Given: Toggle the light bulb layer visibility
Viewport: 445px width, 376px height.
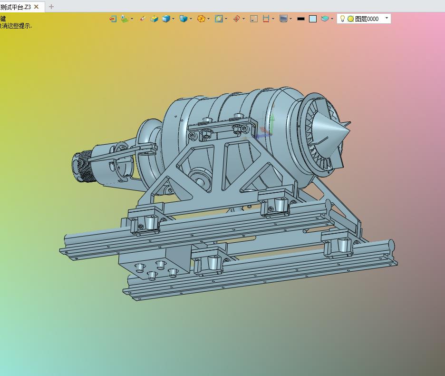Looking at the screenshot, I should point(342,19).
